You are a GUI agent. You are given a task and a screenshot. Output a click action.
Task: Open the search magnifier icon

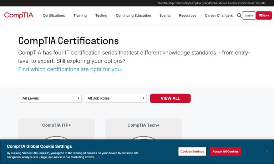click(239, 15)
